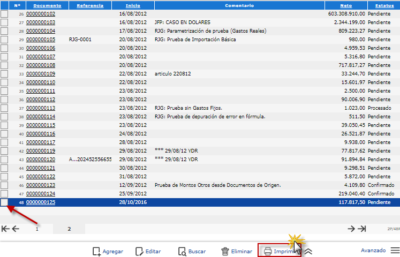Screen dimensions: 400x257
Task: Select comment 'RJG: Parametrización de prueba (Gastos Reales)'
Action: click(x=210, y=31)
